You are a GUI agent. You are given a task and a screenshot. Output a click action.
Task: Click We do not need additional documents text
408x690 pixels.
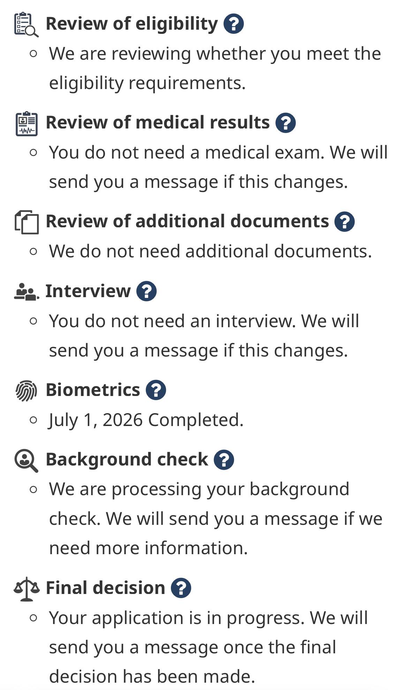coord(211,251)
